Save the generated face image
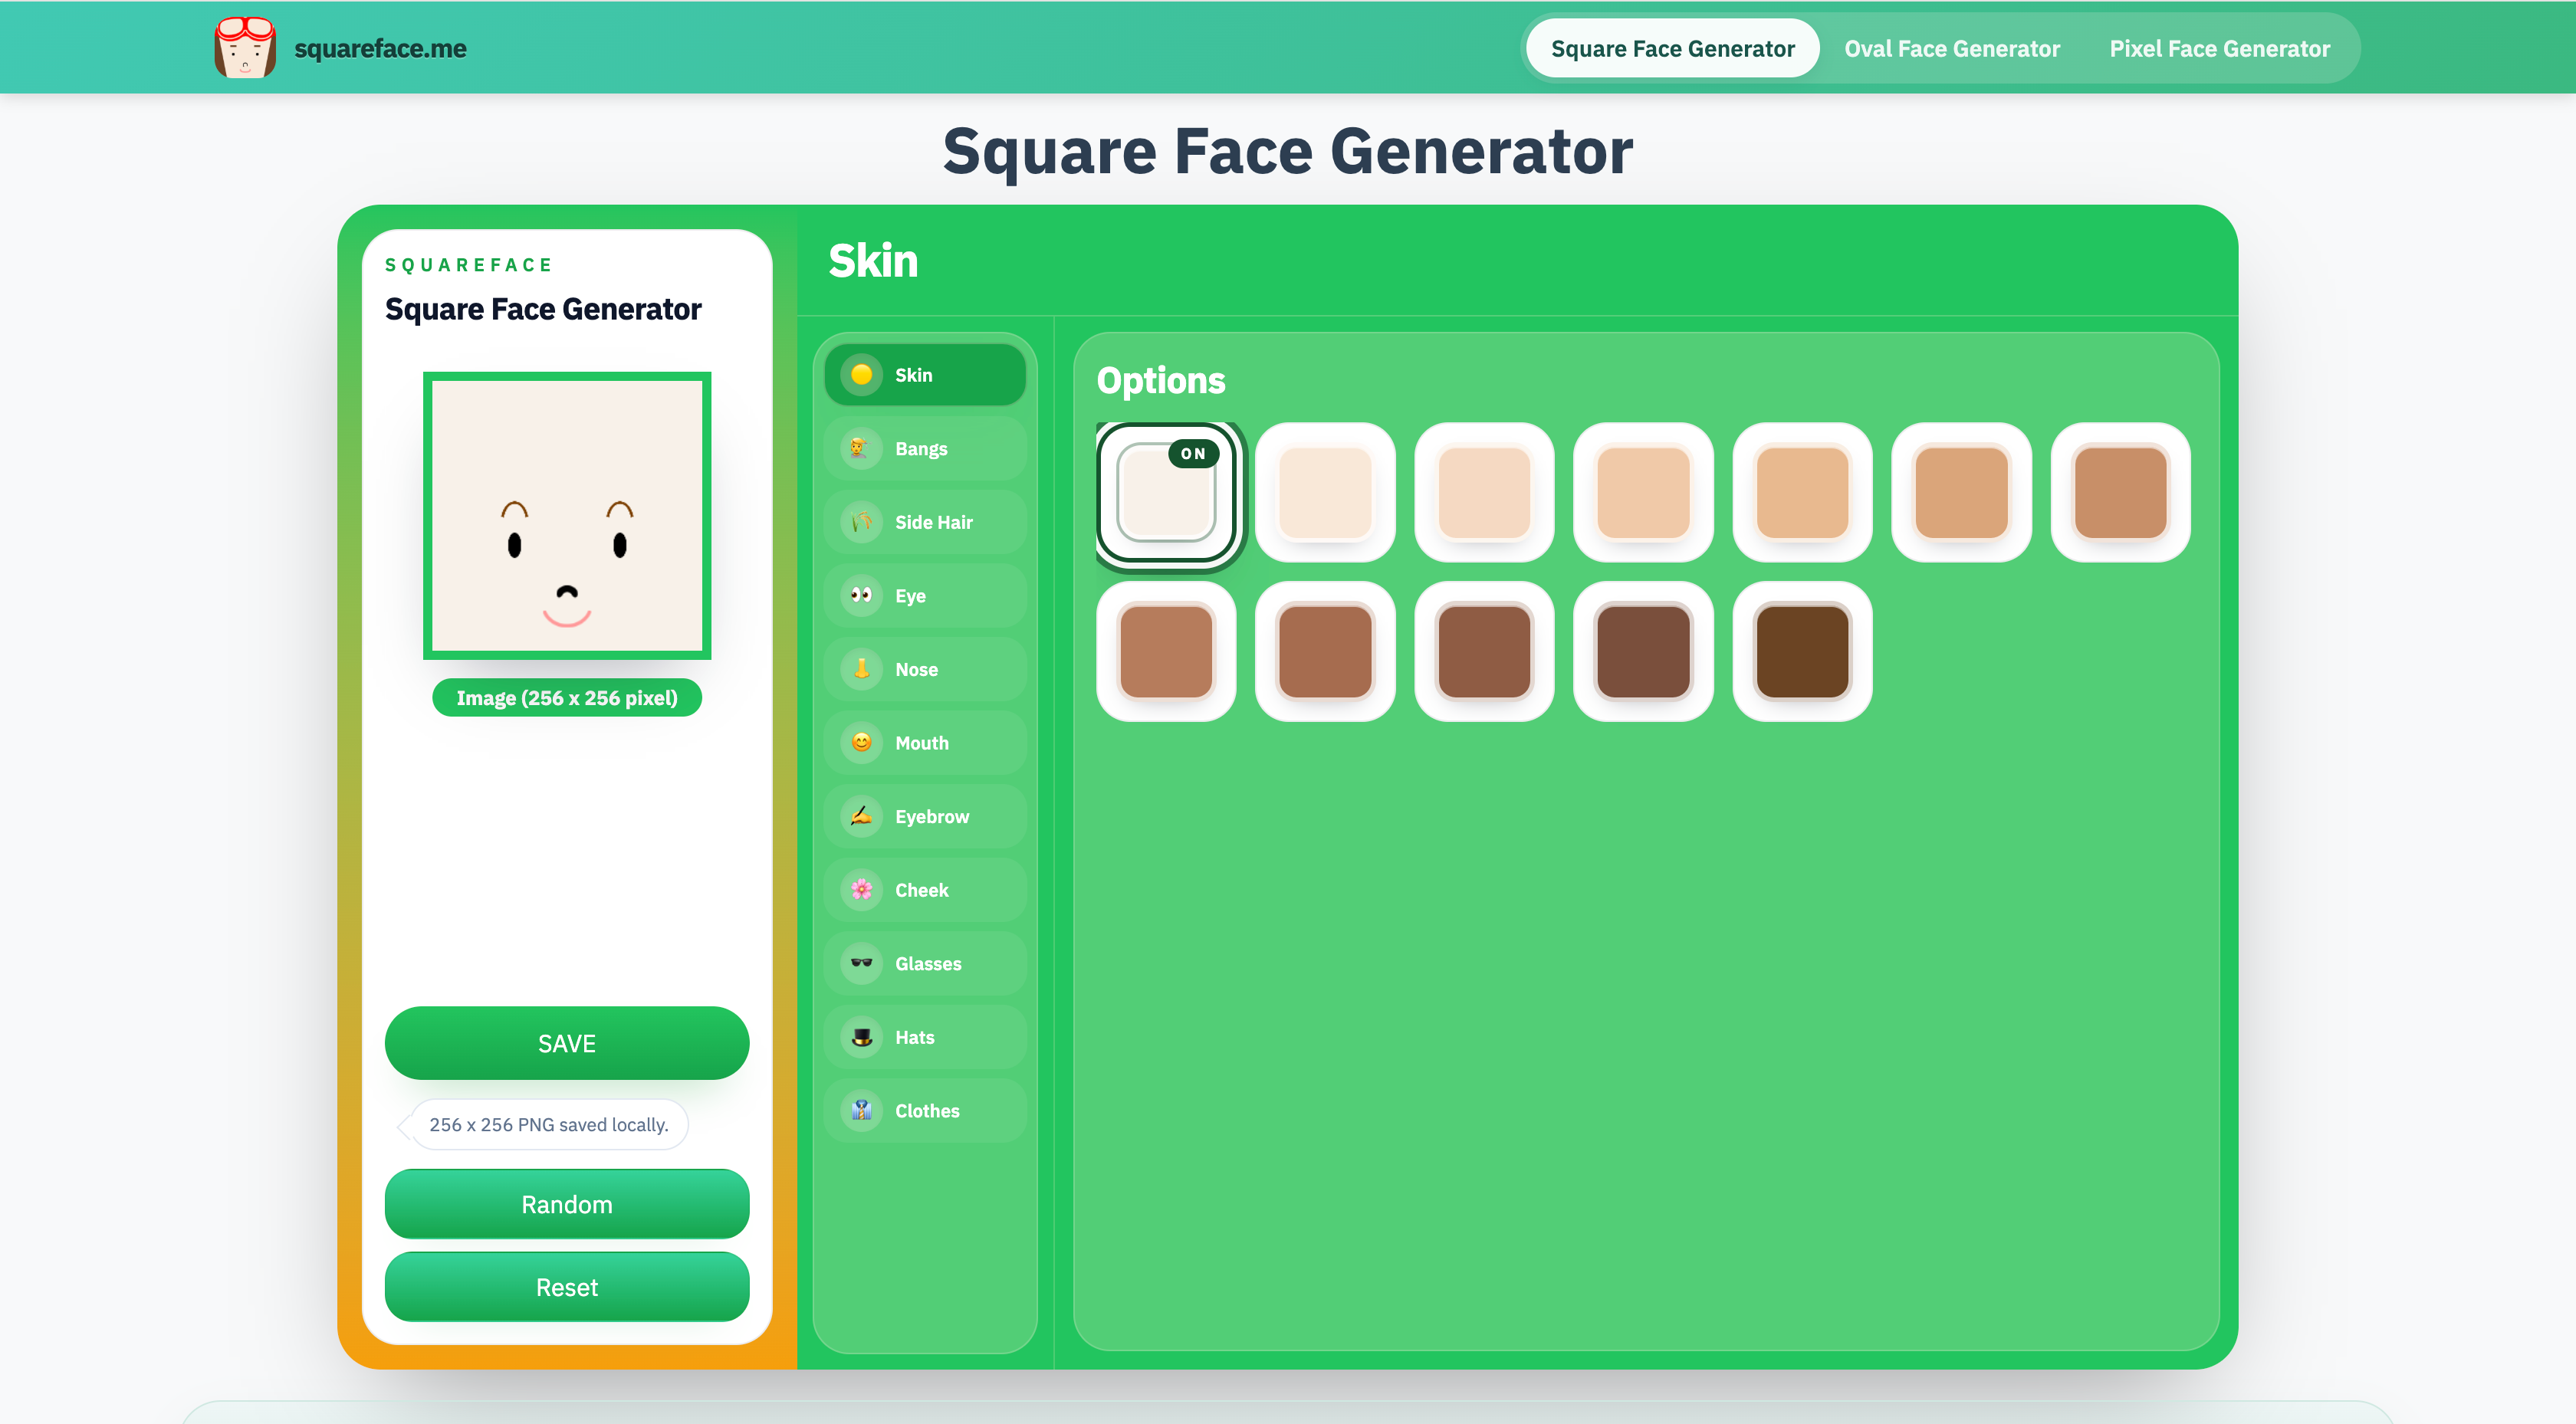 (566, 1042)
